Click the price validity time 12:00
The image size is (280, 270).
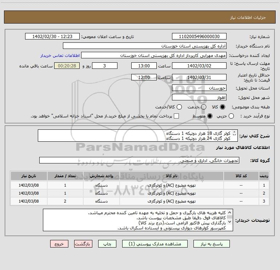(x=144, y=77)
